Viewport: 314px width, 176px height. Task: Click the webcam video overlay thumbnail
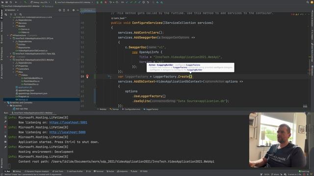click(x=278, y=140)
